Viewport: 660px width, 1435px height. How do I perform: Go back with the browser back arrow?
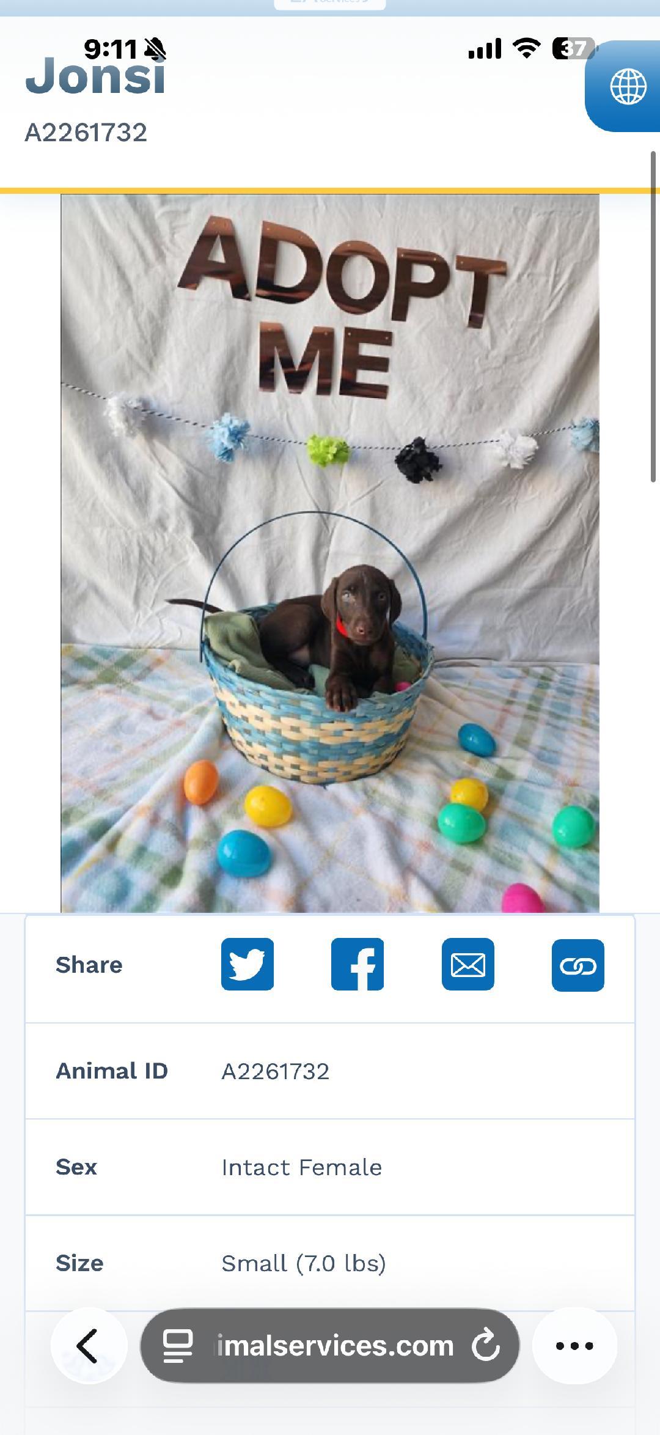[x=89, y=1345]
